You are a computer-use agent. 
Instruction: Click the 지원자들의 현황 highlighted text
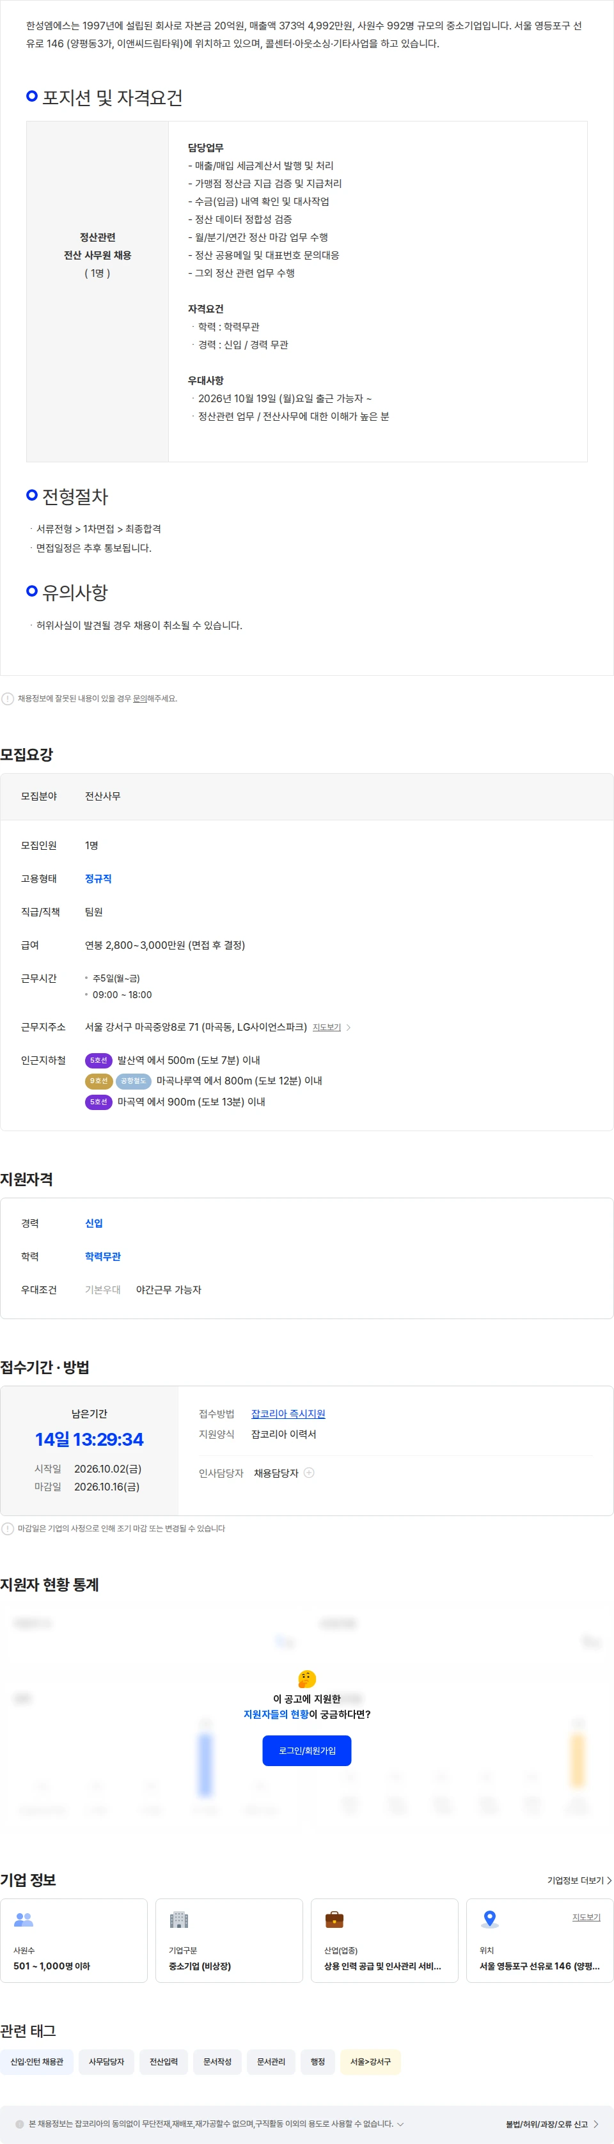click(276, 1714)
